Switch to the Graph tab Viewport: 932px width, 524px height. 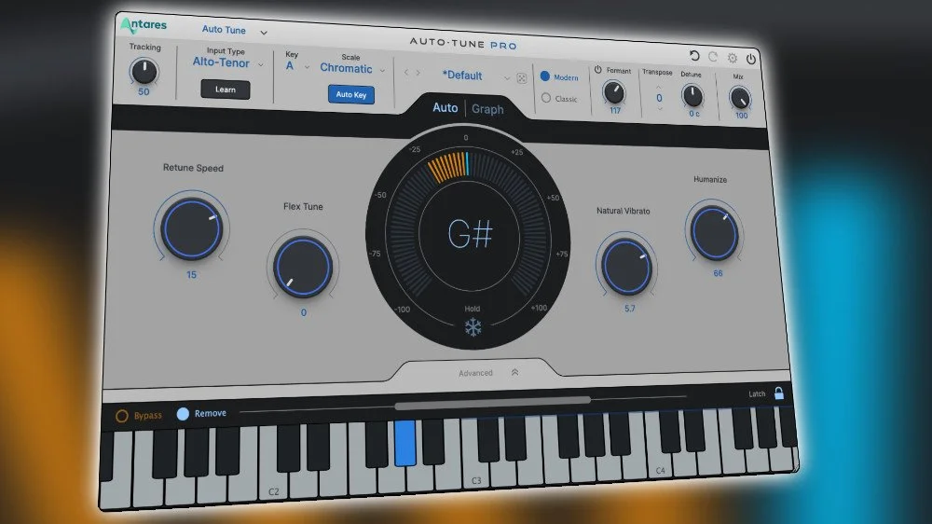(x=487, y=109)
